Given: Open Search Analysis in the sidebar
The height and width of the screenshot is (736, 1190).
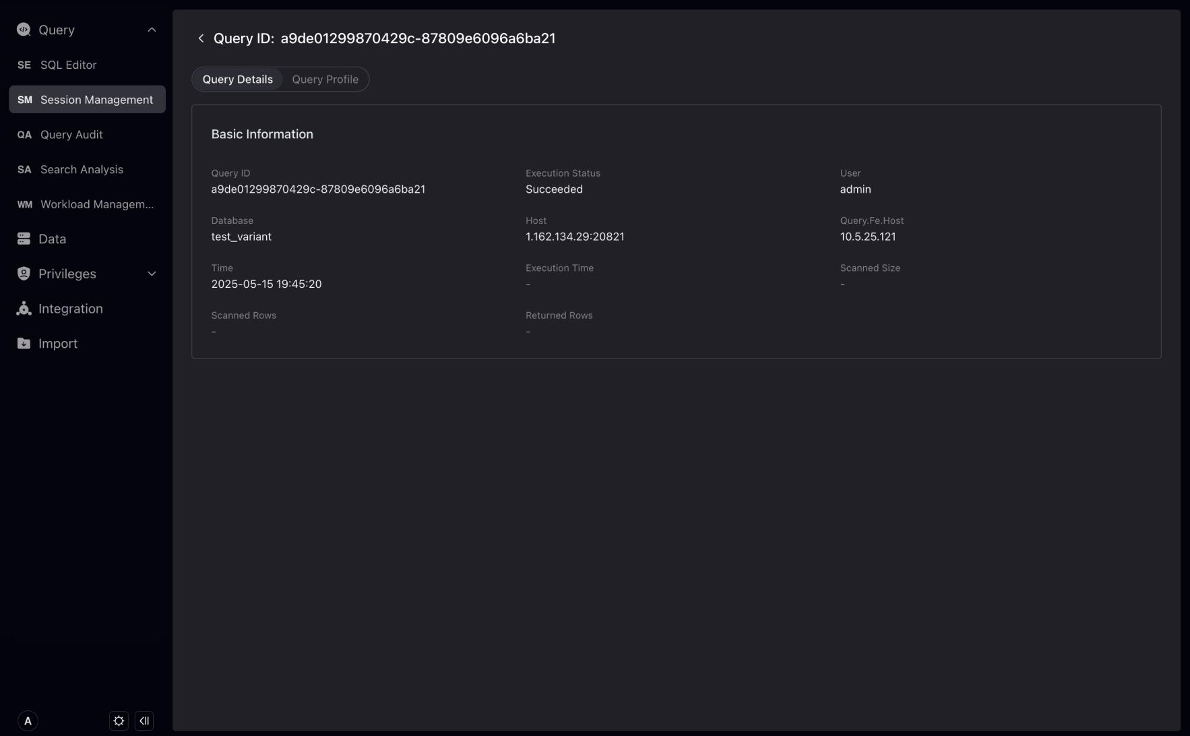Looking at the screenshot, I should tap(82, 169).
